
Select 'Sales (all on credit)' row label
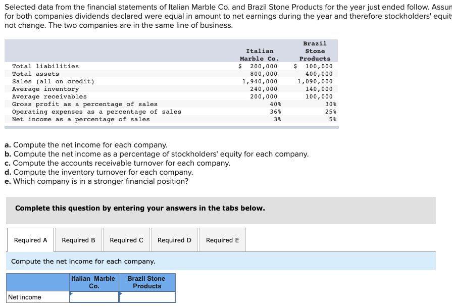(x=54, y=81)
